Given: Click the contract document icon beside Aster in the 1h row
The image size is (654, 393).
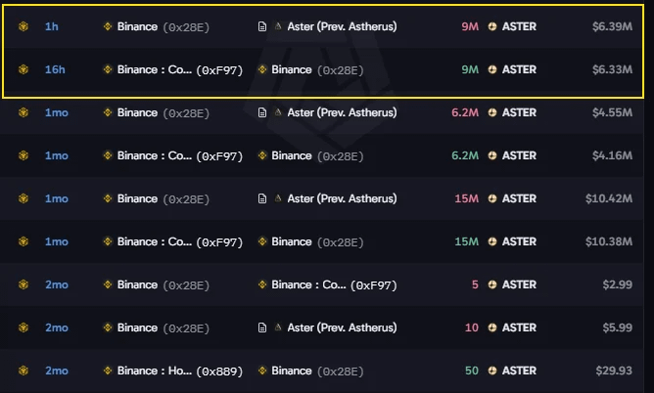Looking at the screenshot, I should 262,26.
